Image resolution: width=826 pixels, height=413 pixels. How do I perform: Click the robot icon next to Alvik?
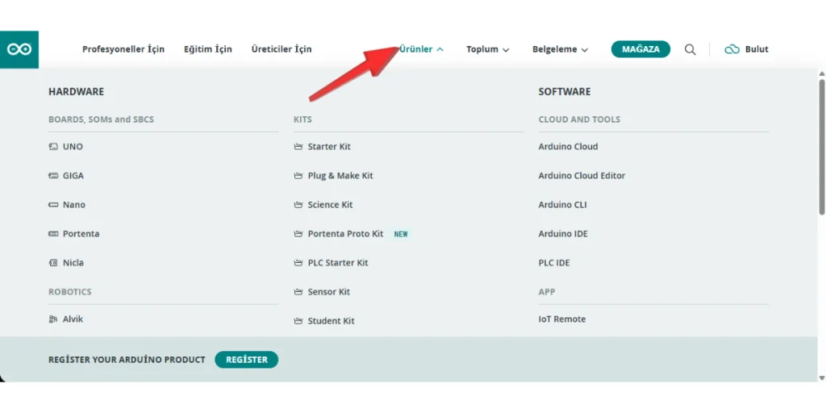[x=53, y=319]
